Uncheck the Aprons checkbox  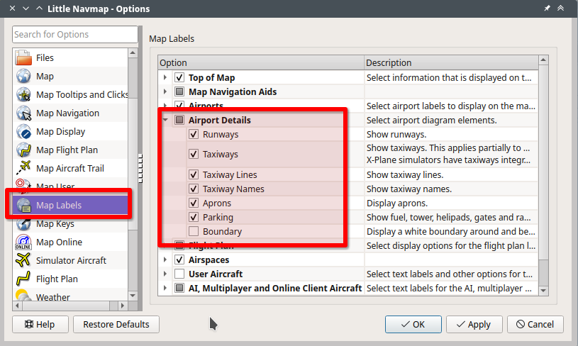click(x=194, y=203)
